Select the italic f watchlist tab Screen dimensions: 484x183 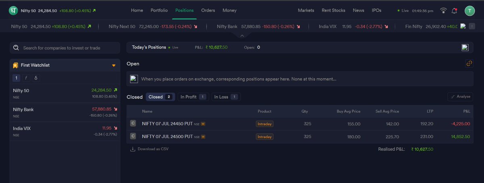pos(26,78)
